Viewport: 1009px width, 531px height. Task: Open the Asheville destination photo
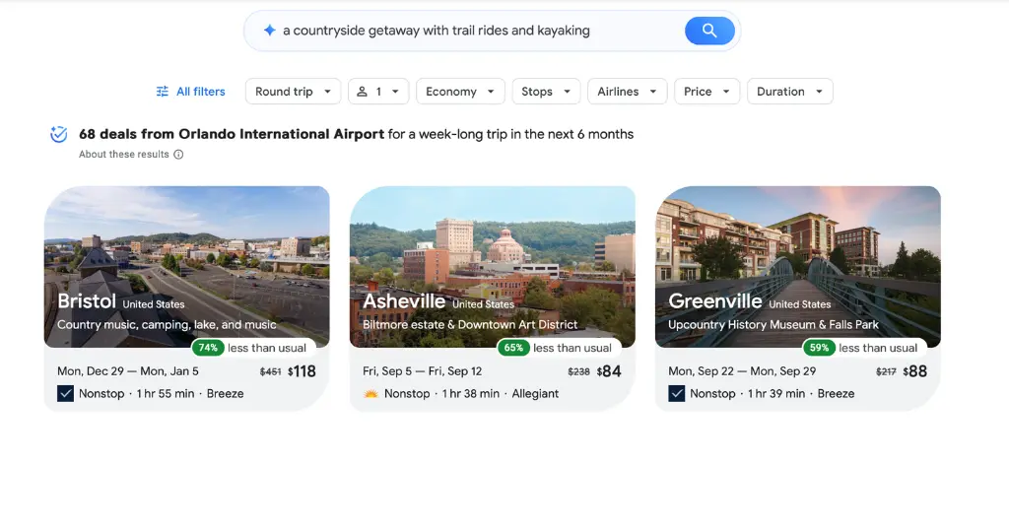pyautogui.click(x=493, y=266)
